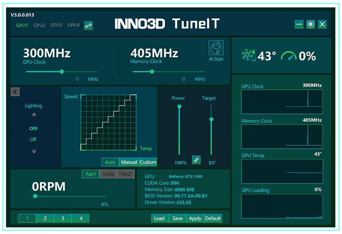
Task: Click the lower 'Off' lighting option
Action: [33, 139]
